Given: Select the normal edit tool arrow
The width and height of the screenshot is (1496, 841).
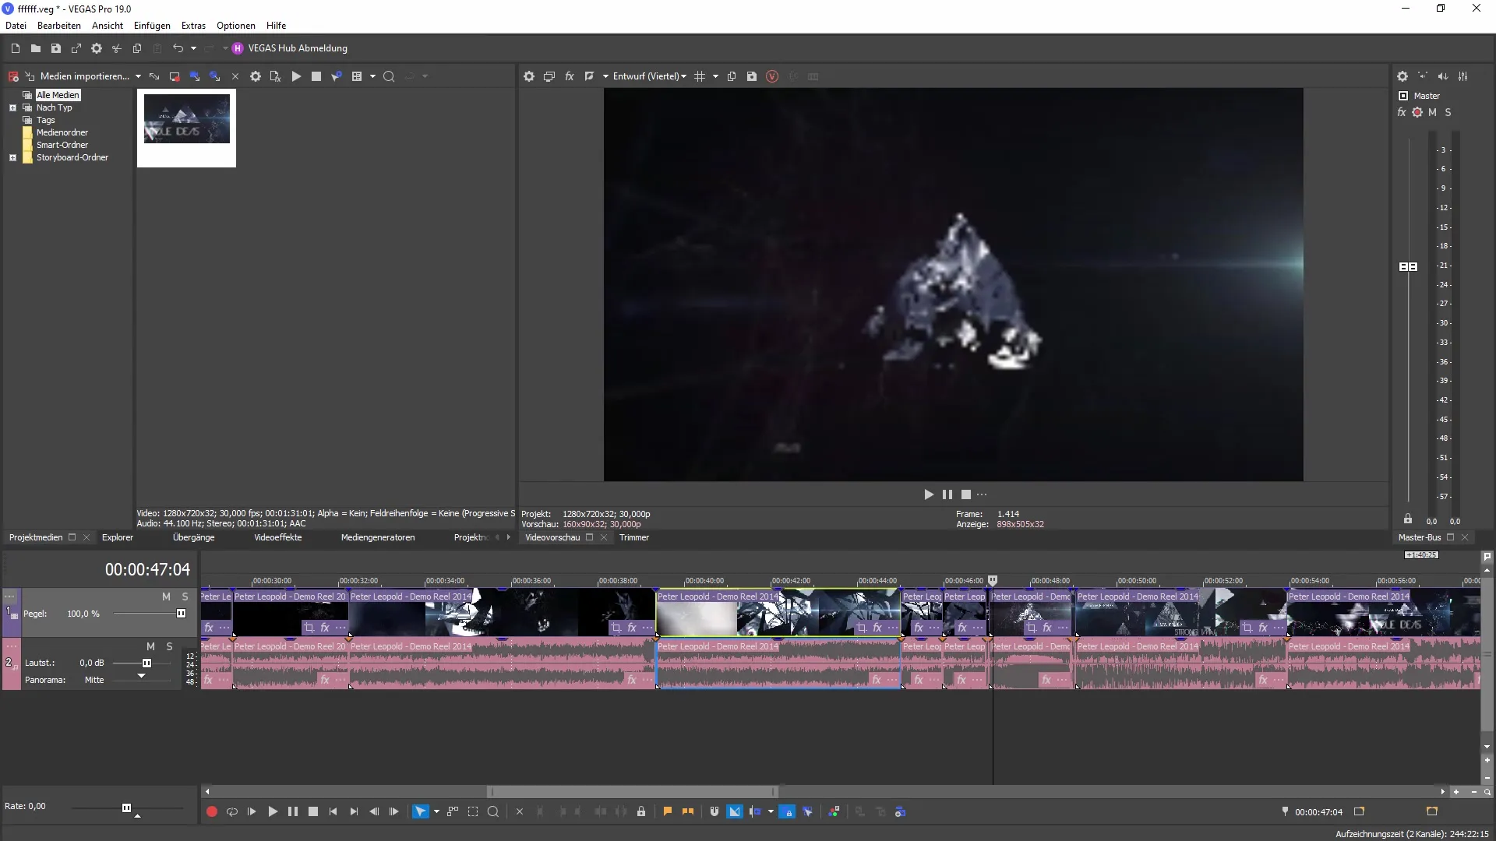Looking at the screenshot, I should tap(420, 811).
